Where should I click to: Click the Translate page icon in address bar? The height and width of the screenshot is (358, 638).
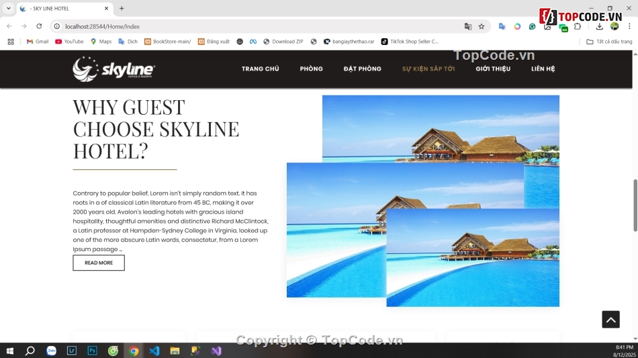pos(468,26)
